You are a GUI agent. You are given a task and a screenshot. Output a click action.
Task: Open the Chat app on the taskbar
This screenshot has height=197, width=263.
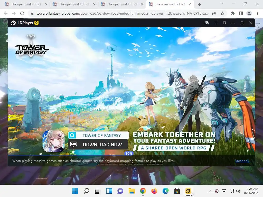pyautogui.click(x=120, y=191)
